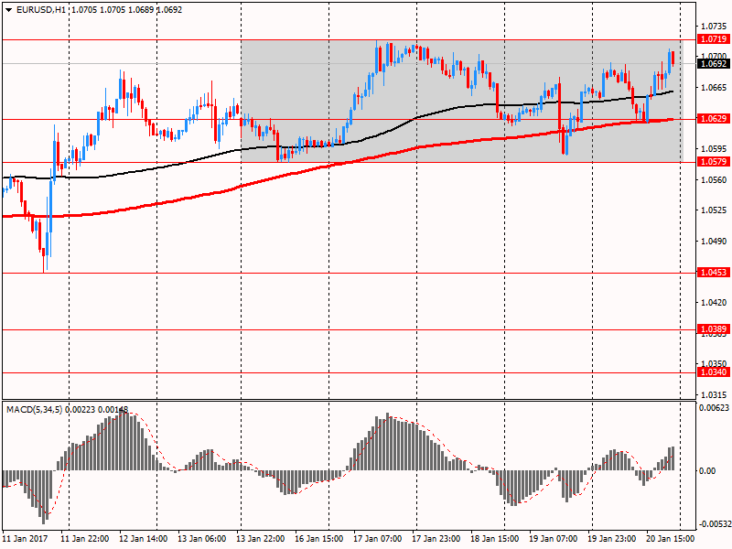Screen dimensions: 732x549
Task: Click the 1.0490 price scale value
Action: tap(714, 242)
